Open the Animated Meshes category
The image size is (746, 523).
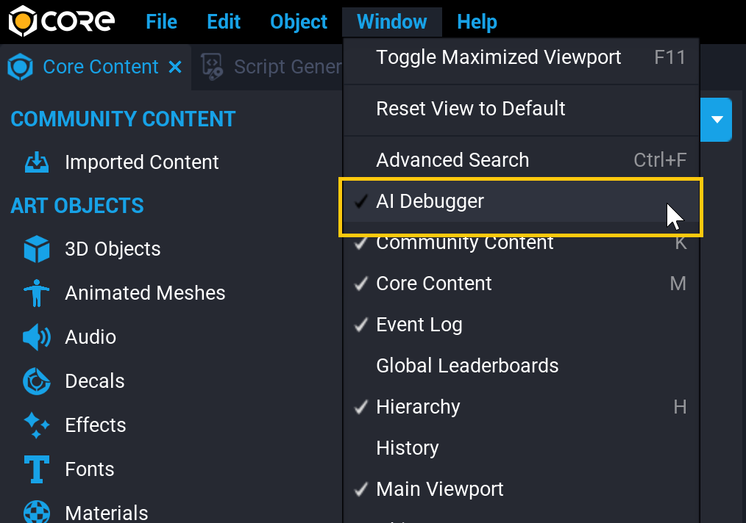click(36, 293)
